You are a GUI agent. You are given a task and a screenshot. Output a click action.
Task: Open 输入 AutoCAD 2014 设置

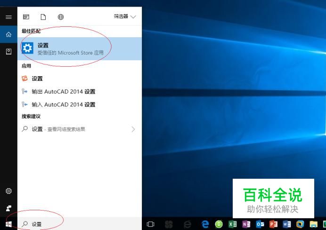[80, 104]
